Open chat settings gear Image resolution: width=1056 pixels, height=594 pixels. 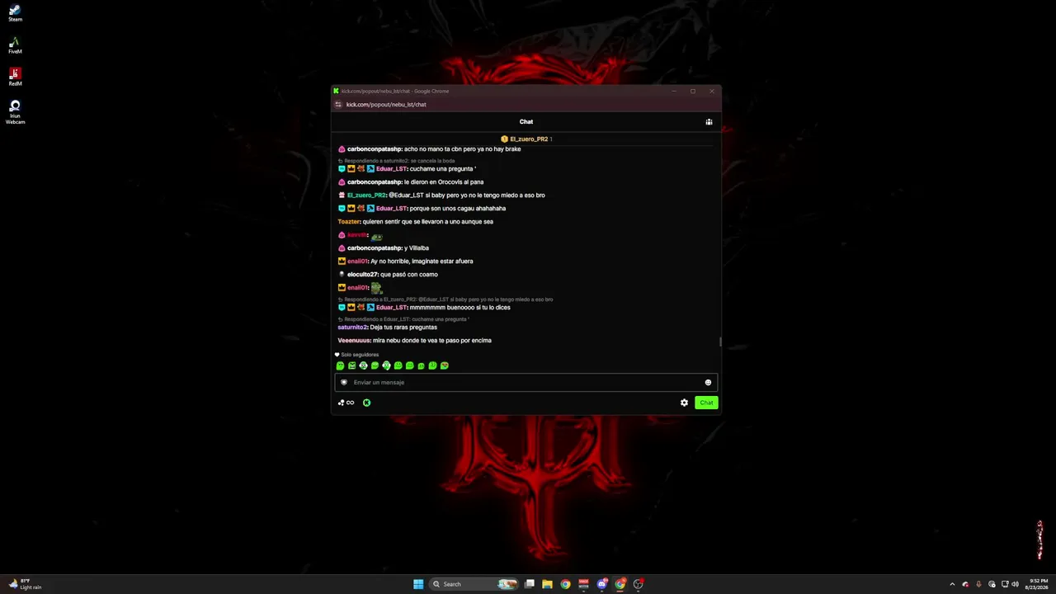click(x=684, y=403)
